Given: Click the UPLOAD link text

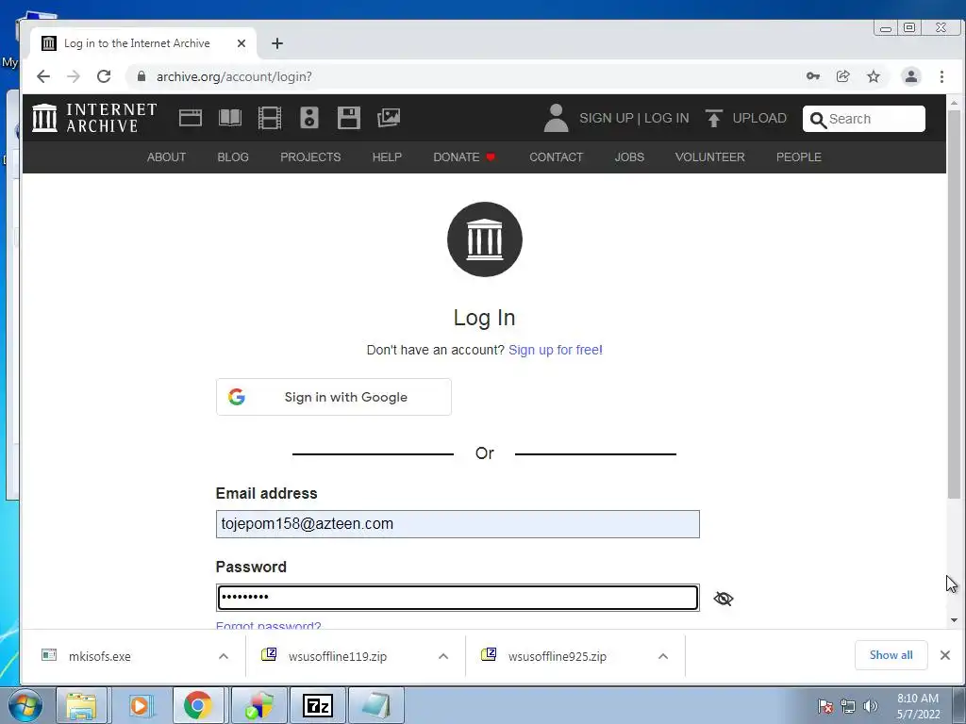Looking at the screenshot, I should (x=759, y=118).
